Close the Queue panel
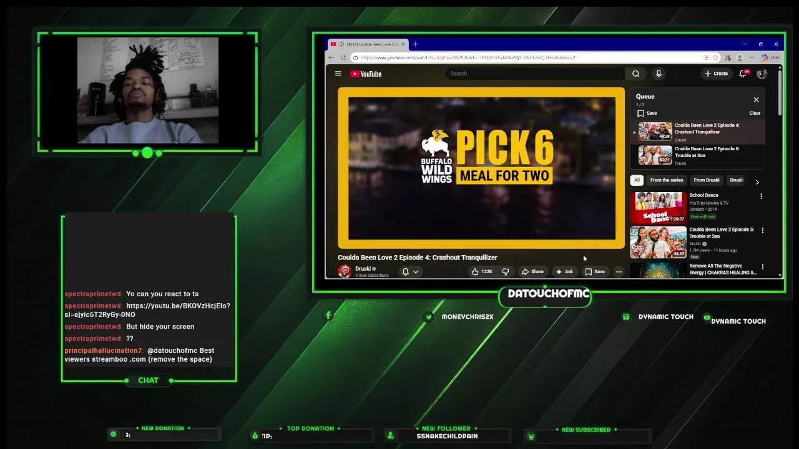 coord(756,100)
